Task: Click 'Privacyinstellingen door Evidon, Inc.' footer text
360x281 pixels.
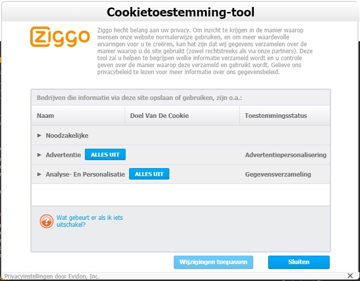Action: [52, 276]
